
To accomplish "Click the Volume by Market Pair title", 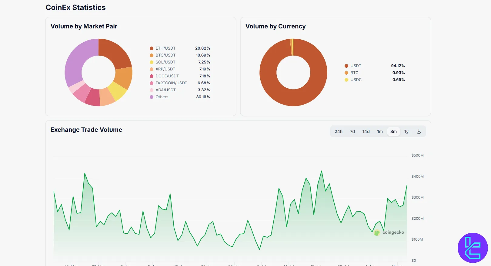I will pos(84,26).
